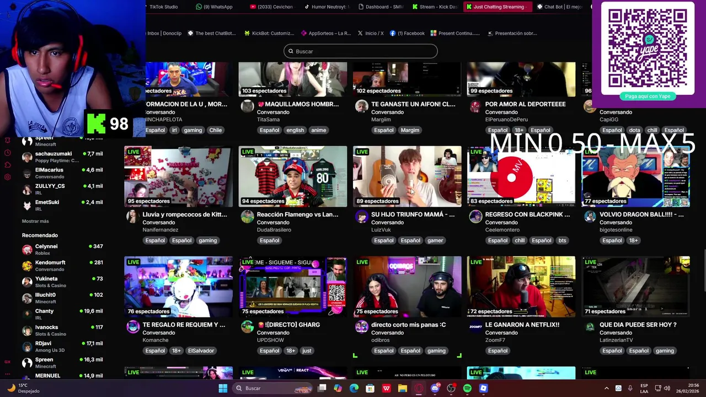Open the Presentación sobr... bookmark

(x=512, y=33)
